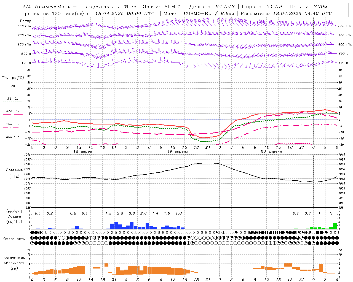Click the "18 апреля" date label

click(84, 151)
